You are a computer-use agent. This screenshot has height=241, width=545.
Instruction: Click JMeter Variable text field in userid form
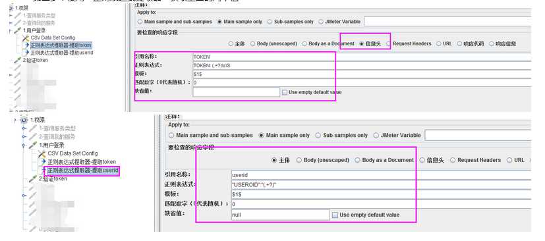point(478,136)
